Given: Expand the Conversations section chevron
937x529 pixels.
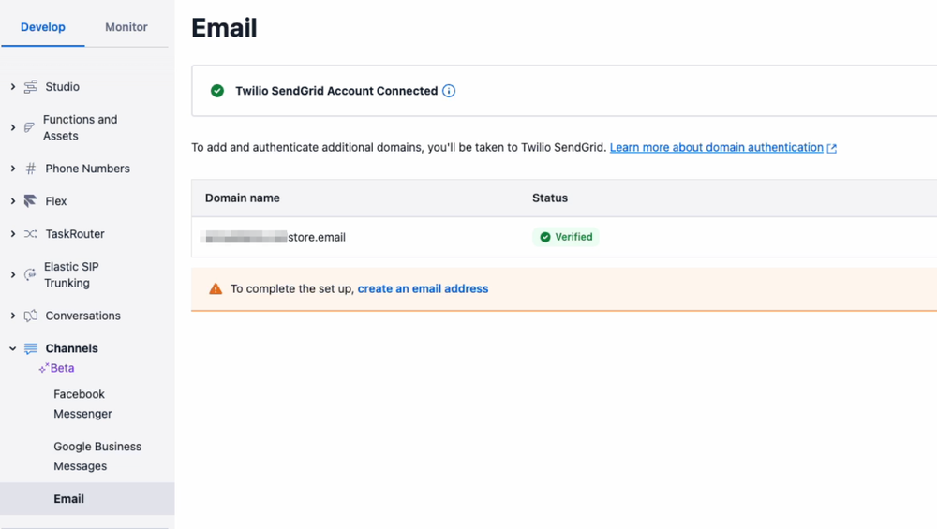Looking at the screenshot, I should [x=13, y=316].
